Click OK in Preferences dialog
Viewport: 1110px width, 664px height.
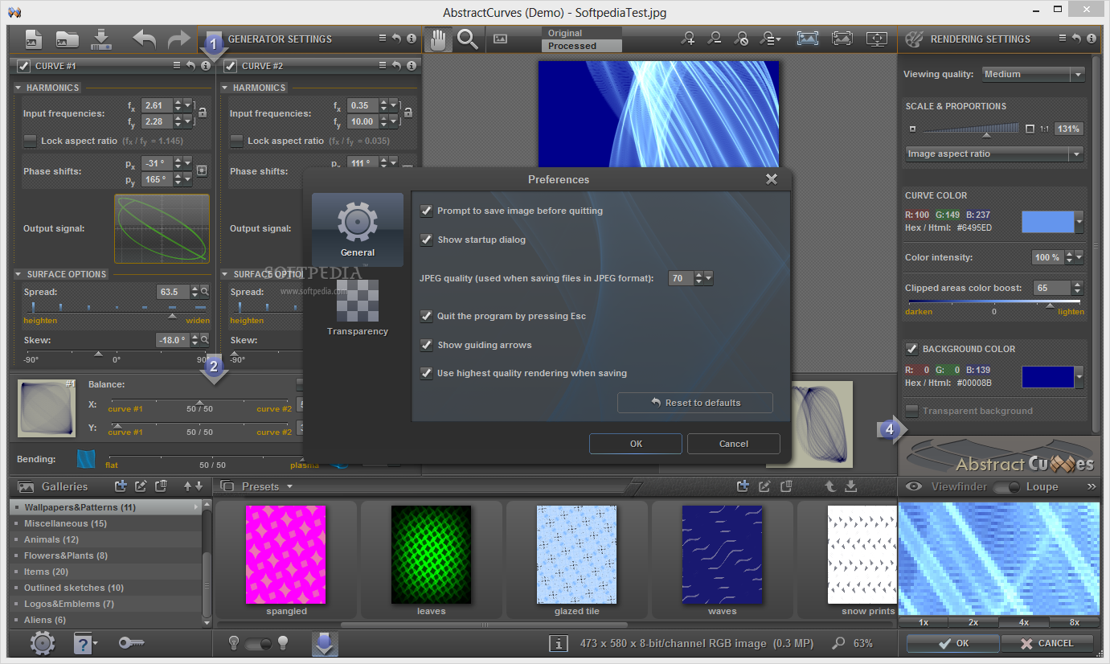[636, 444]
